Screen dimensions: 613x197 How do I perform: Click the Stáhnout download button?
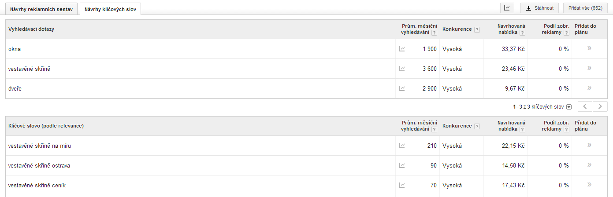pyautogui.click(x=540, y=8)
